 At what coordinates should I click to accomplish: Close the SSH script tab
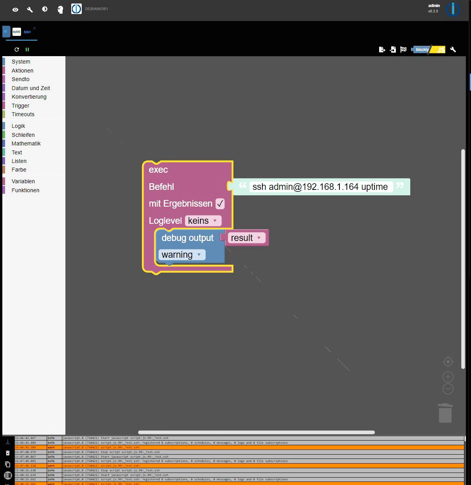(34, 28)
